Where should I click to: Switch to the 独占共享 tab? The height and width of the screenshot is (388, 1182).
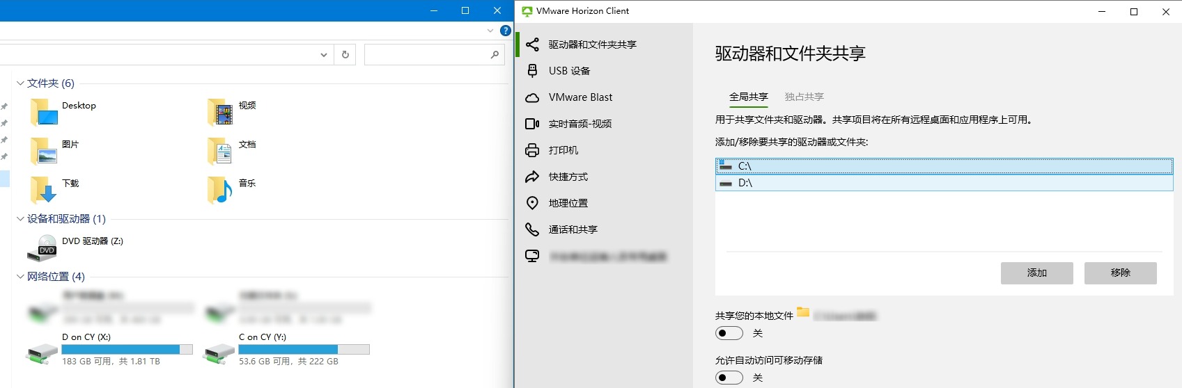point(804,97)
